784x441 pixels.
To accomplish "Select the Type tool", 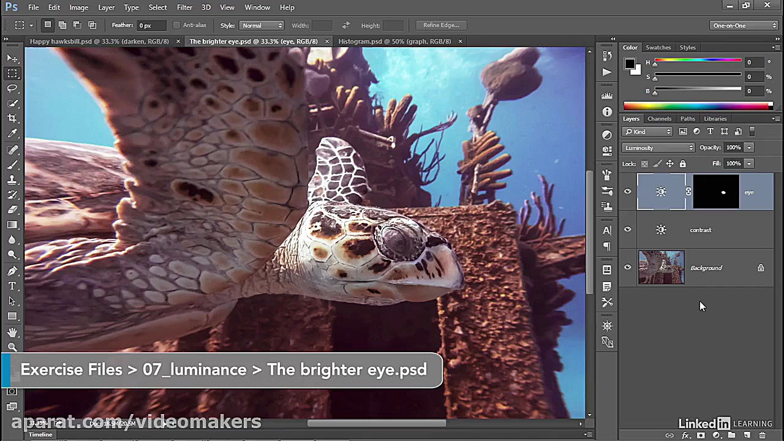I will [12, 286].
